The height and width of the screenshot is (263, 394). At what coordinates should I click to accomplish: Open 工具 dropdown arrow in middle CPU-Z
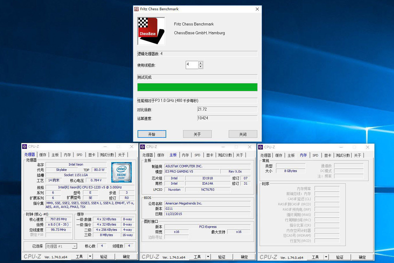click(208, 257)
